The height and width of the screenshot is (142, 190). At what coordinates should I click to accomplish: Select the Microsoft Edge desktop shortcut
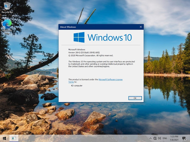coord(7,27)
